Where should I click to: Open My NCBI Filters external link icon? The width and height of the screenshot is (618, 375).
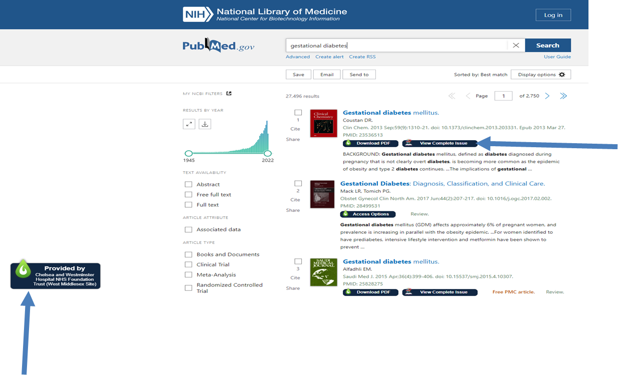pyautogui.click(x=229, y=94)
